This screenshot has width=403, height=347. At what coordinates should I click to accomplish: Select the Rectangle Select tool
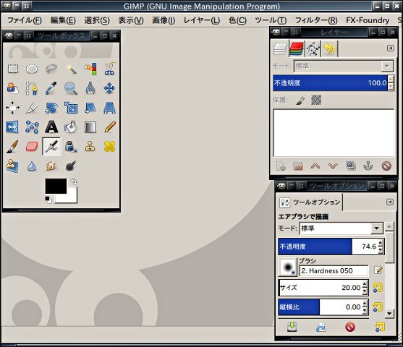tap(13, 69)
